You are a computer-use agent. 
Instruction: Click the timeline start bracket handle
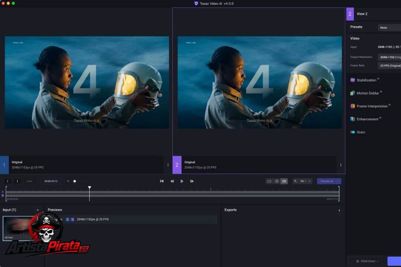[x=6, y=194]
